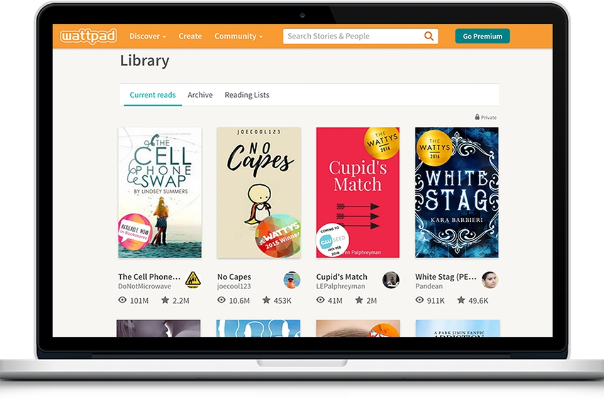Screen dimensions: 604x403
Task: Select the Current reads tab
Action: [152, 95]
